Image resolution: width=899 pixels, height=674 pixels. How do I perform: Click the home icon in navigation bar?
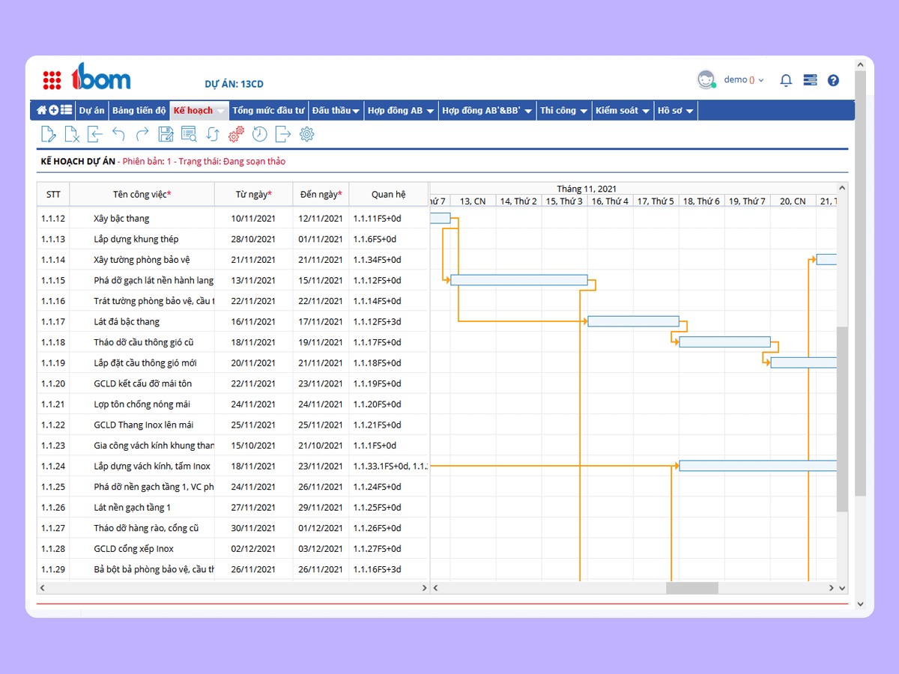tap(42, 110)
